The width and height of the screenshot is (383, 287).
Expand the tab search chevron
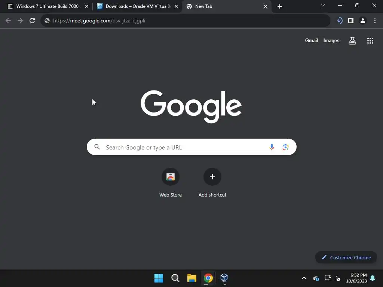(323, 5)
